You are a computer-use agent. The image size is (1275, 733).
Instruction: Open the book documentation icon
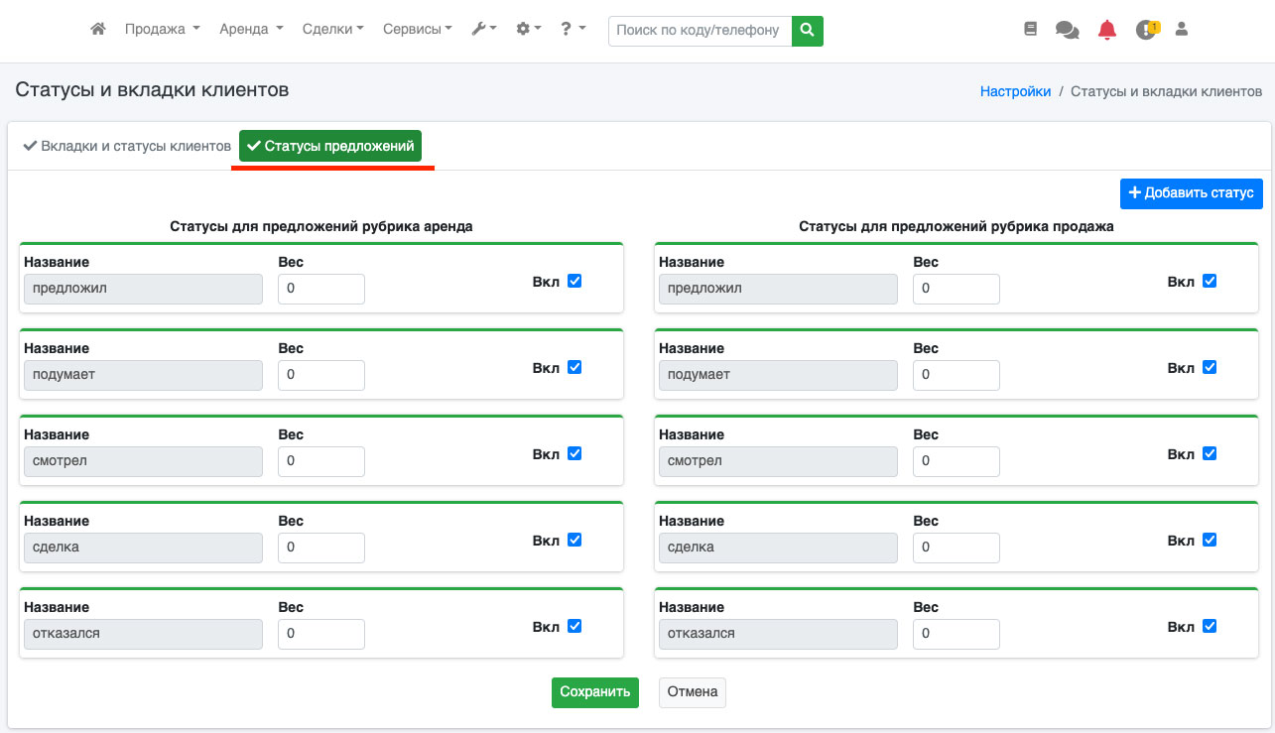pyautogui.click(x=1030, y=30)
